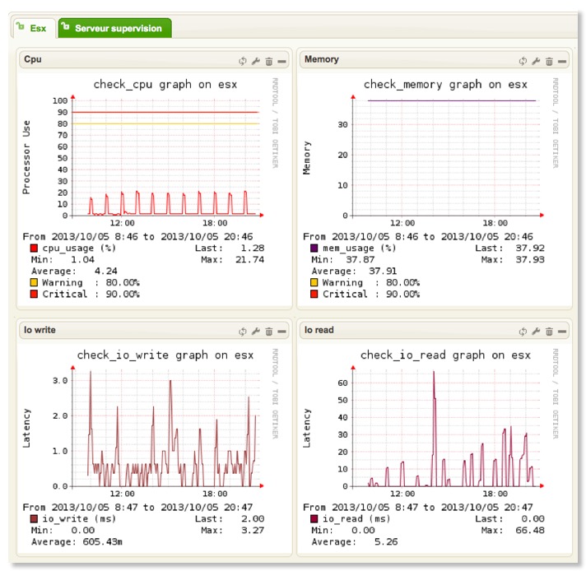Click the yellow Warning swatch in Cpu legend
Screen dimensions: 586x571
click(35, 282)
